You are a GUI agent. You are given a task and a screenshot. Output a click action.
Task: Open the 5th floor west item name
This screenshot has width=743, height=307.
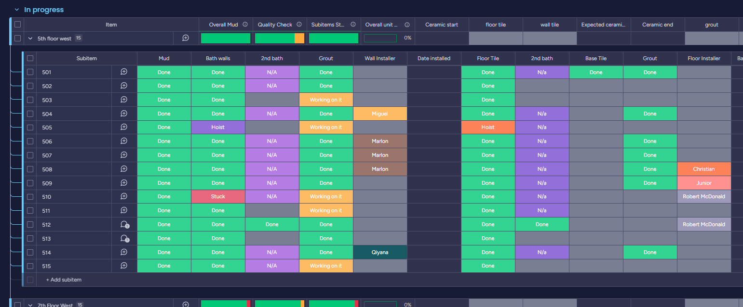click(54, 38)
